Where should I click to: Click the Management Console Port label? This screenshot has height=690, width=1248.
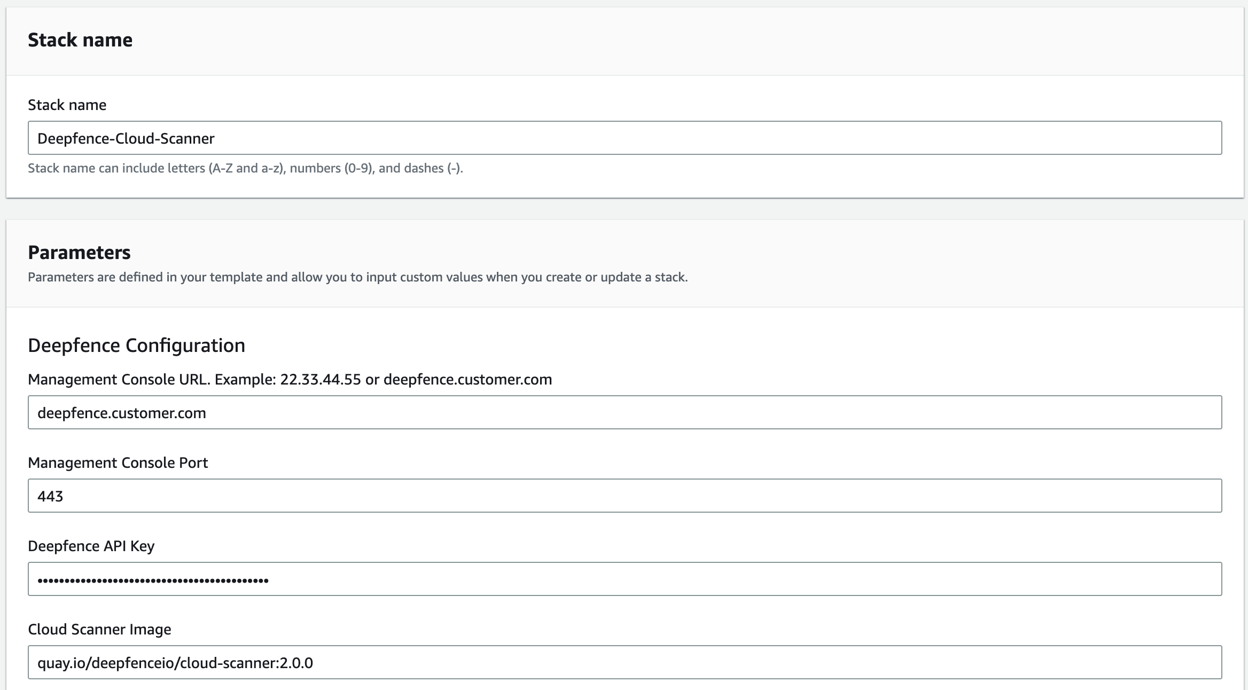118,462
